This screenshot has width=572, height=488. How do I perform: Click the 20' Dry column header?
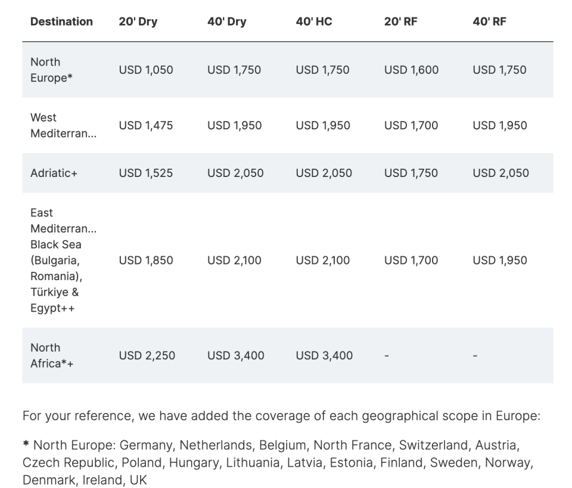138,21
